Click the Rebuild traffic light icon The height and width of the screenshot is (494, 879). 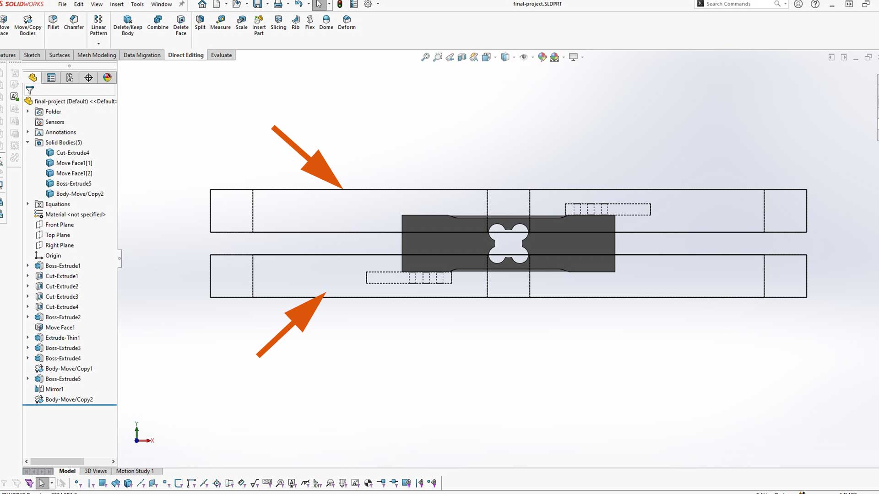tap(340, 4)
